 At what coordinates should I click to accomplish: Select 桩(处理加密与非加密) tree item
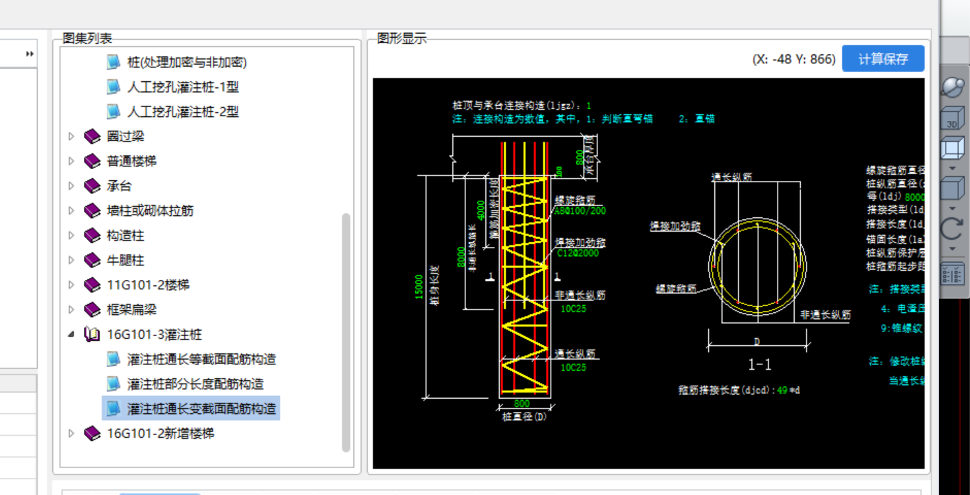(x=187, y=63)
